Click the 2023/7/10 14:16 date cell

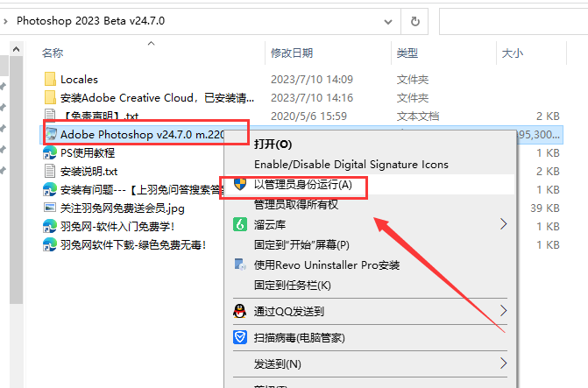(312, 98)
